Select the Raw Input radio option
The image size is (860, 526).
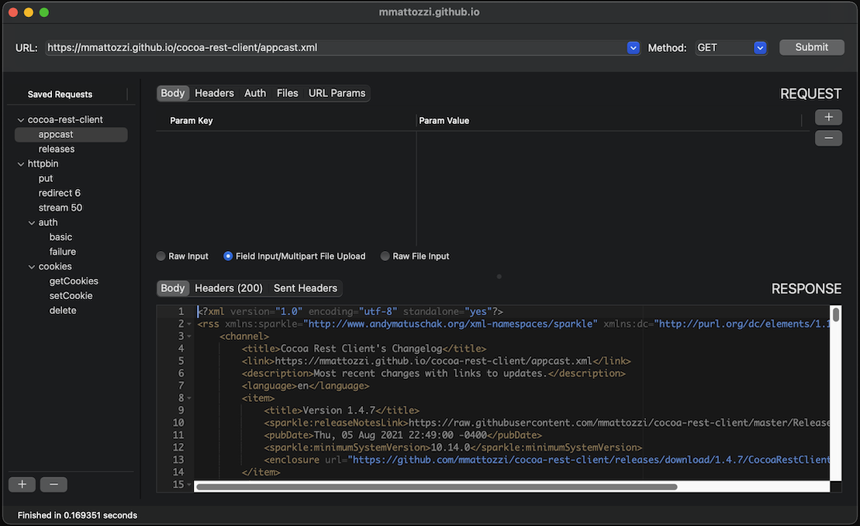click(161, 256)
